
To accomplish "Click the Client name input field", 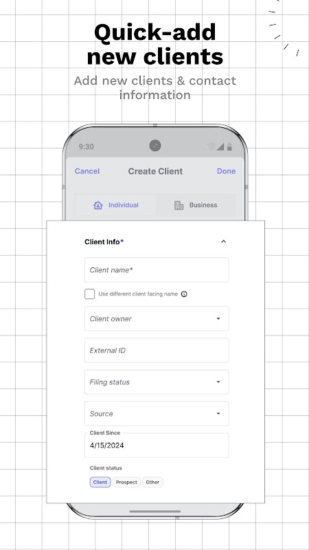I will point(157,269).
